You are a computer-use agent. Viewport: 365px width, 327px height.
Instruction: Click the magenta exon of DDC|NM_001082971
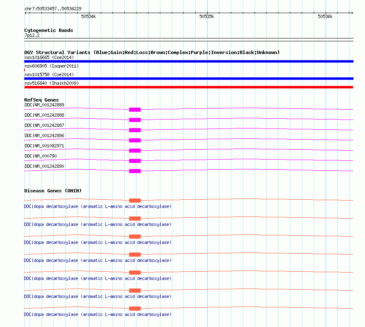[x=135, y=151]
